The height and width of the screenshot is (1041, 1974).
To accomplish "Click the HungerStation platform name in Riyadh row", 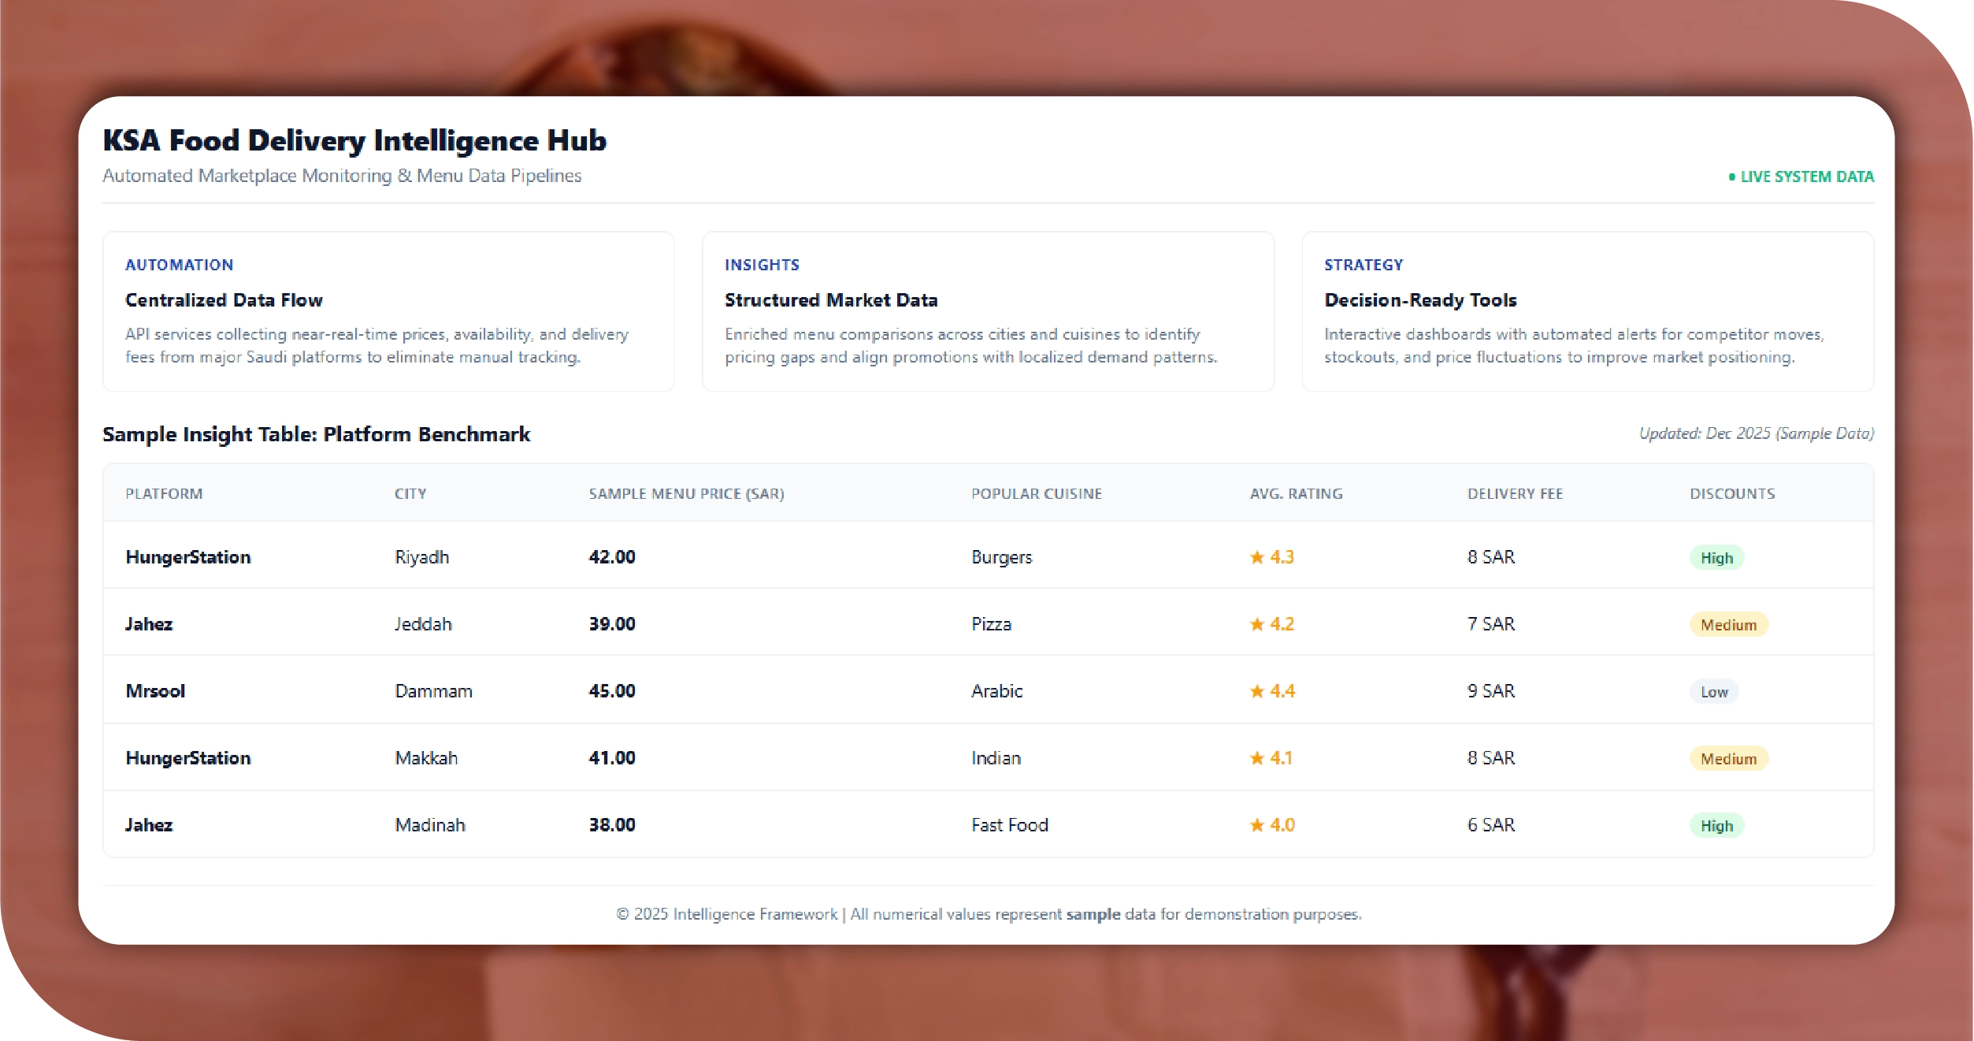I will point(188,557).
